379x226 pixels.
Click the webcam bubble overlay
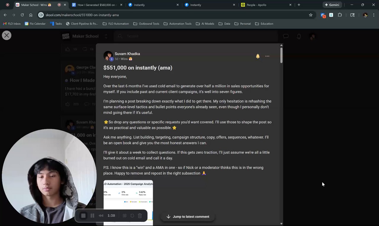pos(49,176)
